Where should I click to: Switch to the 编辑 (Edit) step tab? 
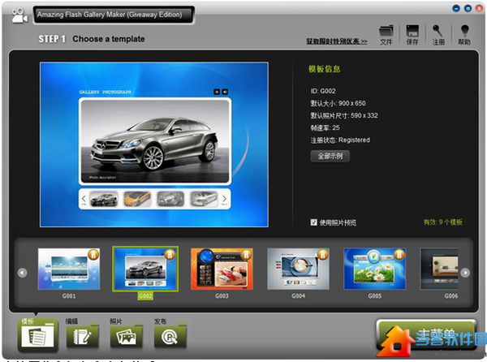click(x=82, y=334)
